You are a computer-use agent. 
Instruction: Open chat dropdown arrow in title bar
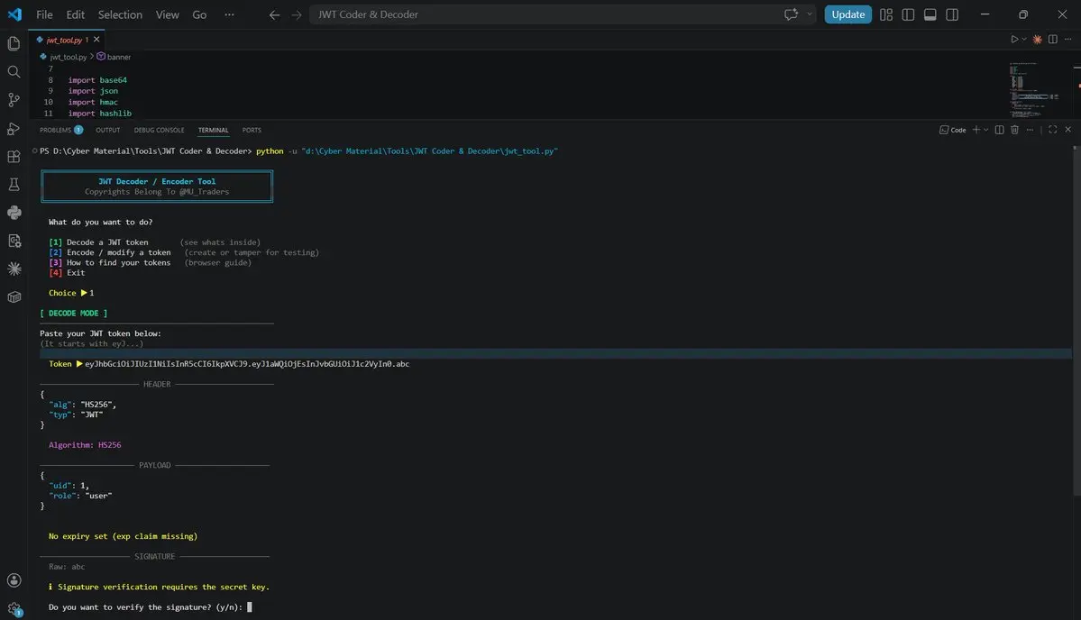click(x=810, y=14)
